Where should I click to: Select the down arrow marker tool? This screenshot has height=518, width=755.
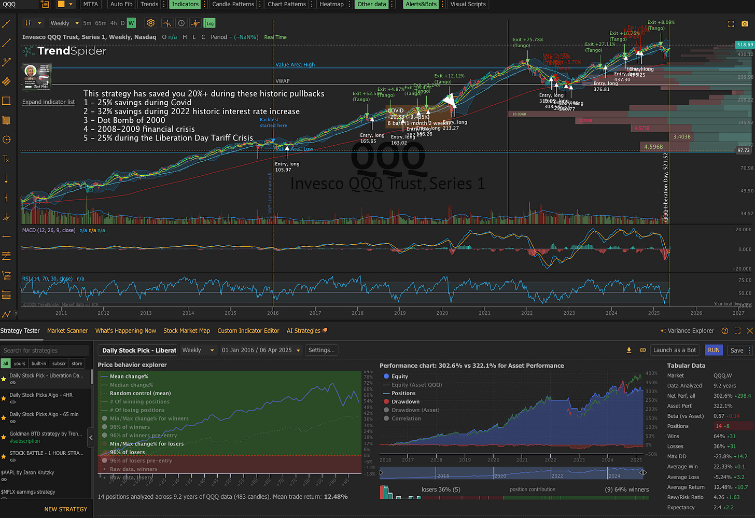point(6,178)
